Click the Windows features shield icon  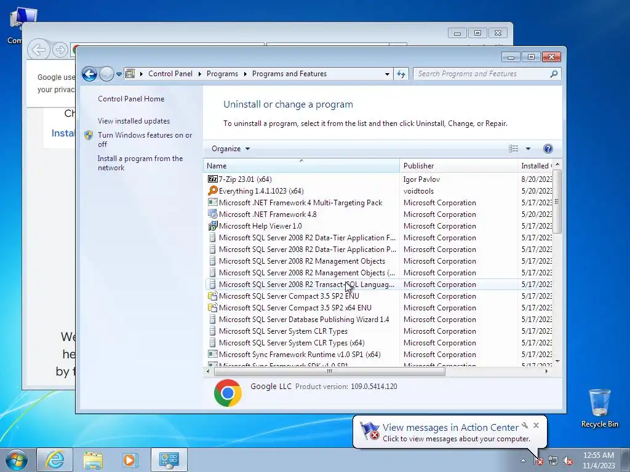coord(89,135)
